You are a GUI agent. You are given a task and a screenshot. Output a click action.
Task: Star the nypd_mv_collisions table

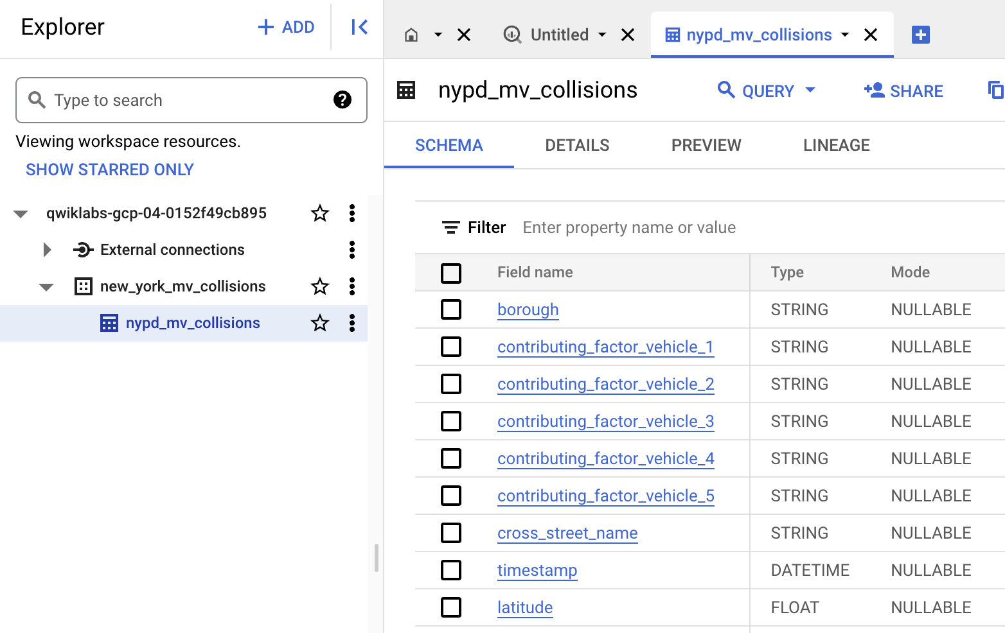click(x=319, y=323)
